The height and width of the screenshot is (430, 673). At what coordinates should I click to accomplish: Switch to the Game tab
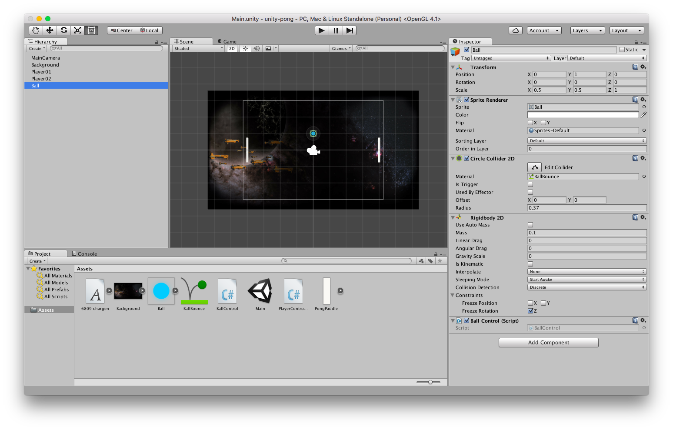[227, 42]
